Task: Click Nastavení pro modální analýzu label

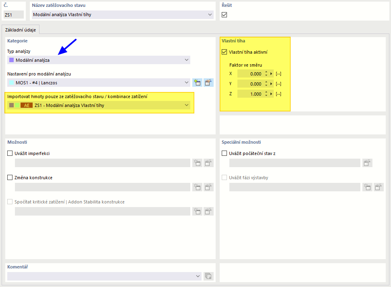Action: (x=39, y=74)
